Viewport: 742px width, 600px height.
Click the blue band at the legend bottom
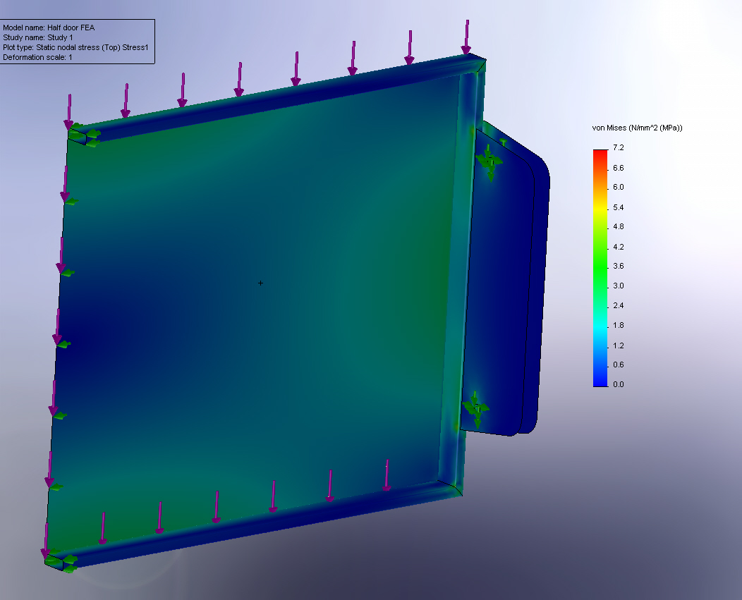coord(600,381)
